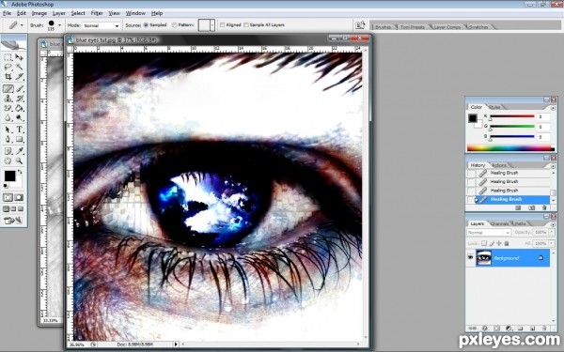Switch to the Actions tab
The width and height of the screenshot is (564, 352).
[499, 165]
